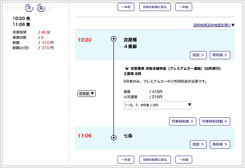Image resolution: width=245 pixels, height=168 pixels.
Task: Click the 列車時刻詳細 button
Action: tap(215, 121)
